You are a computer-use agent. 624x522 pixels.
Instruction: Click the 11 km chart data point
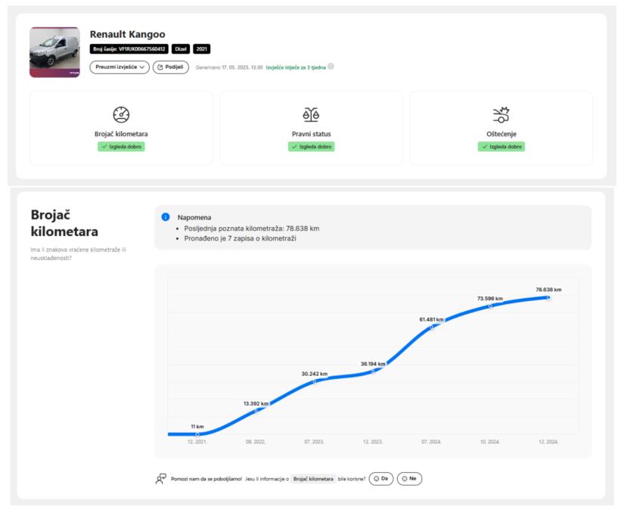pos(197,434)
